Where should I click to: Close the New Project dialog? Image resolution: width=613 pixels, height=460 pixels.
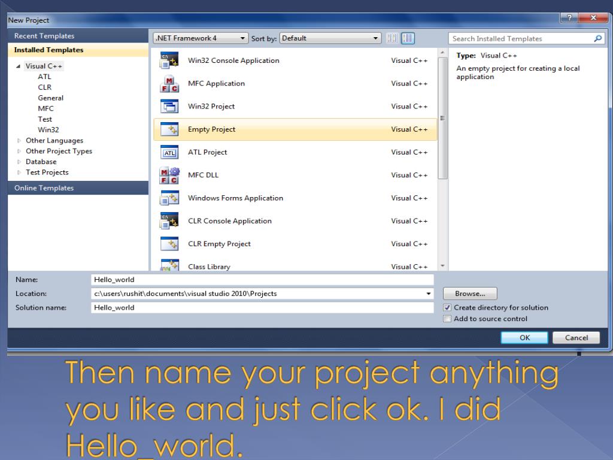click(x=593, y=17)
